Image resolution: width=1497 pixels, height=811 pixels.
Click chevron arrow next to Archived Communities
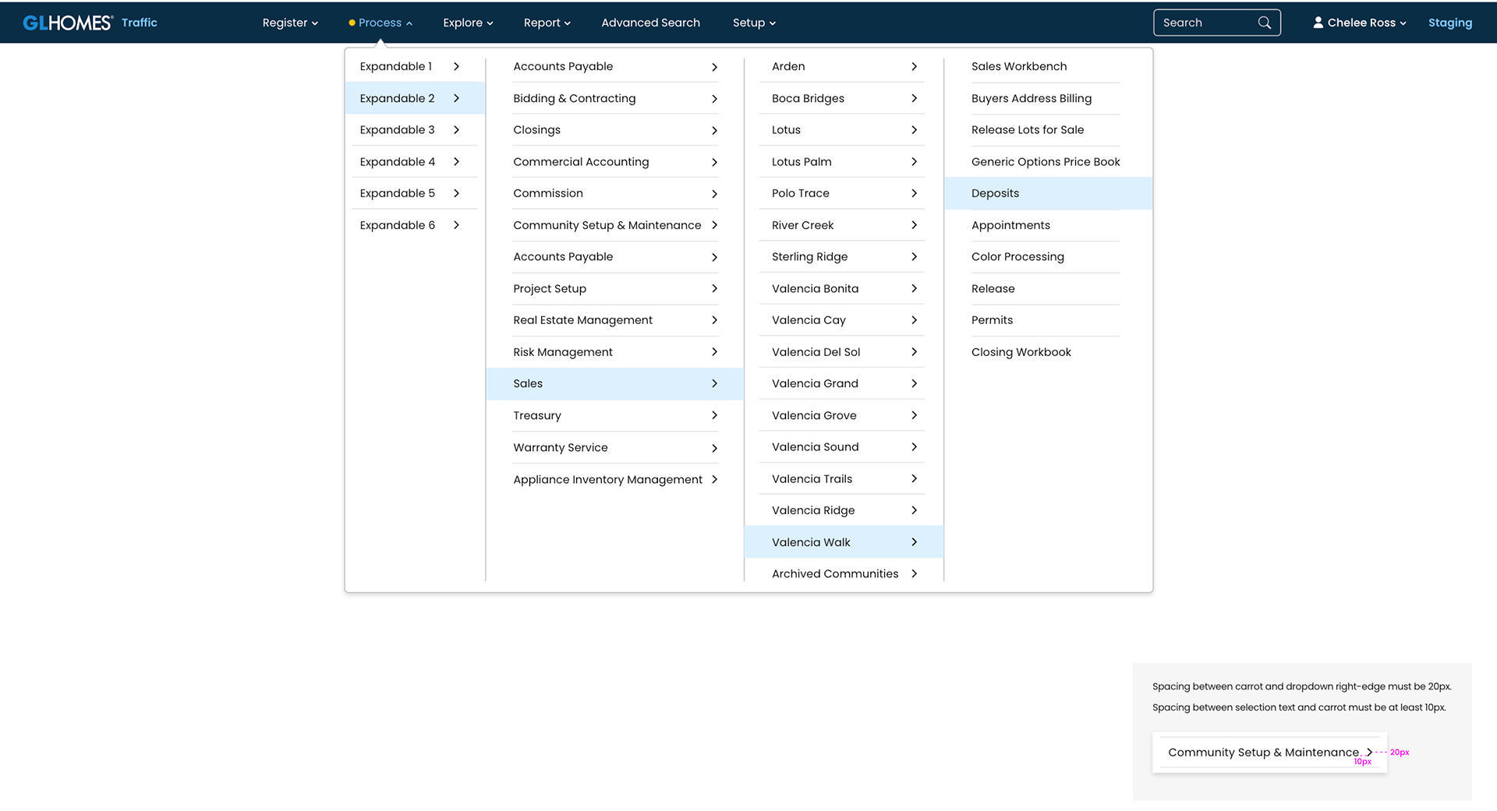914,573
